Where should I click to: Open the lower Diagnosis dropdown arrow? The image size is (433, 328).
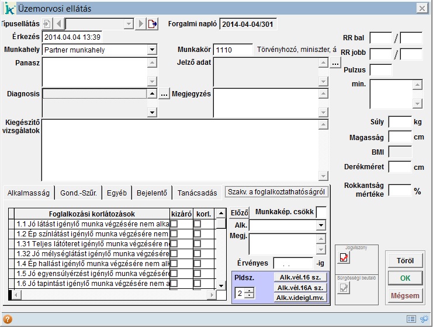pos(152,111)
